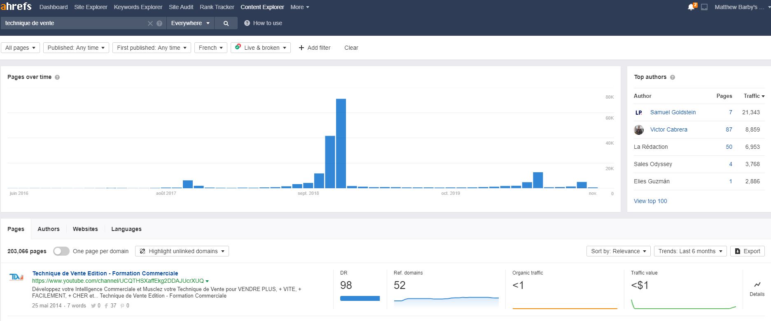
Task: Open the monitor icon beside the bell
Action: pyautogui.click(x=704, y=7)
